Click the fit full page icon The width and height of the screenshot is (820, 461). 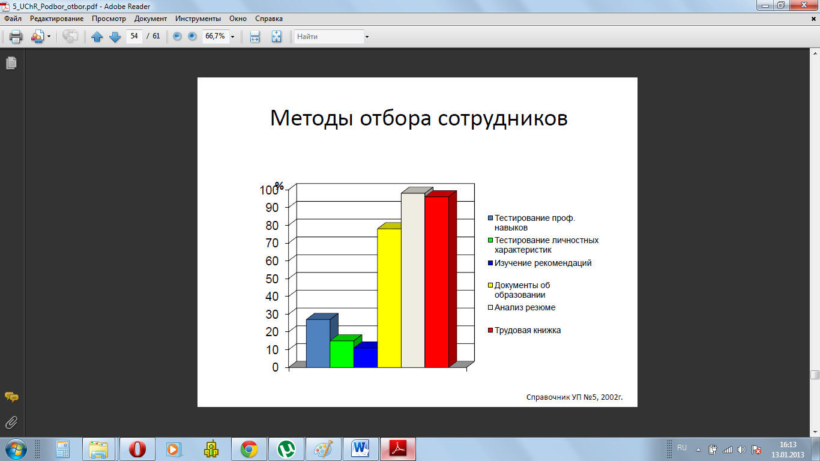pos(276,37)
